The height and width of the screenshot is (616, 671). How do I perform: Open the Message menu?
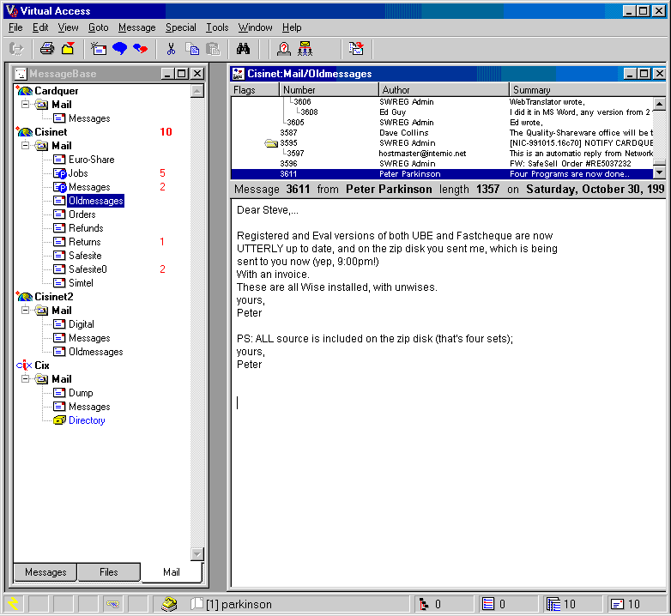point(137,27)
